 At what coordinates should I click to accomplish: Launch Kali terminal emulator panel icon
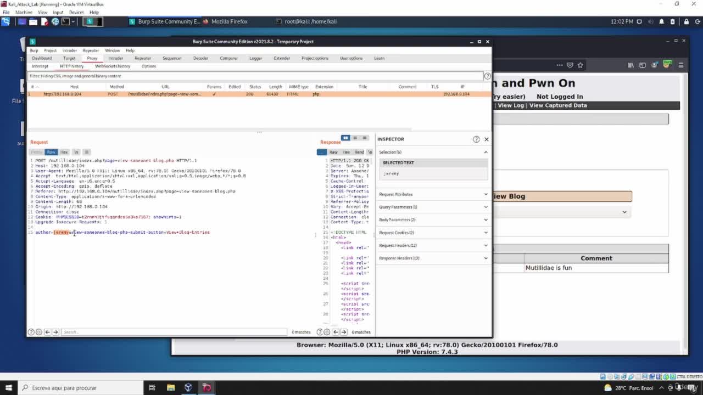click(65, 21)
